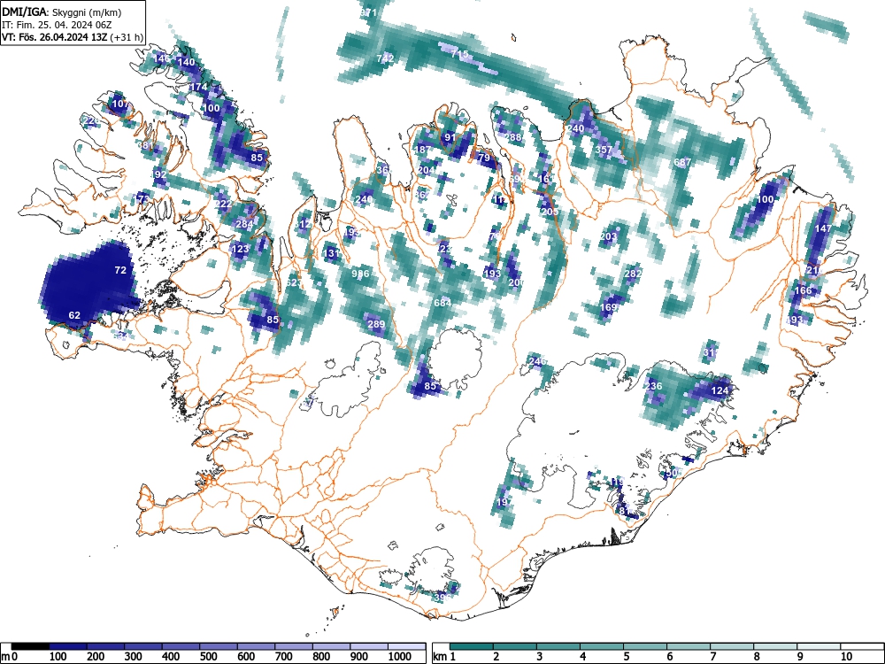Click the map value '282'
This screenshot has height=664, width=885.
(634, 274)
